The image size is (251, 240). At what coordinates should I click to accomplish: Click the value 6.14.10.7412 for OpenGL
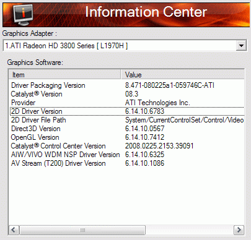tap(144, 137)
